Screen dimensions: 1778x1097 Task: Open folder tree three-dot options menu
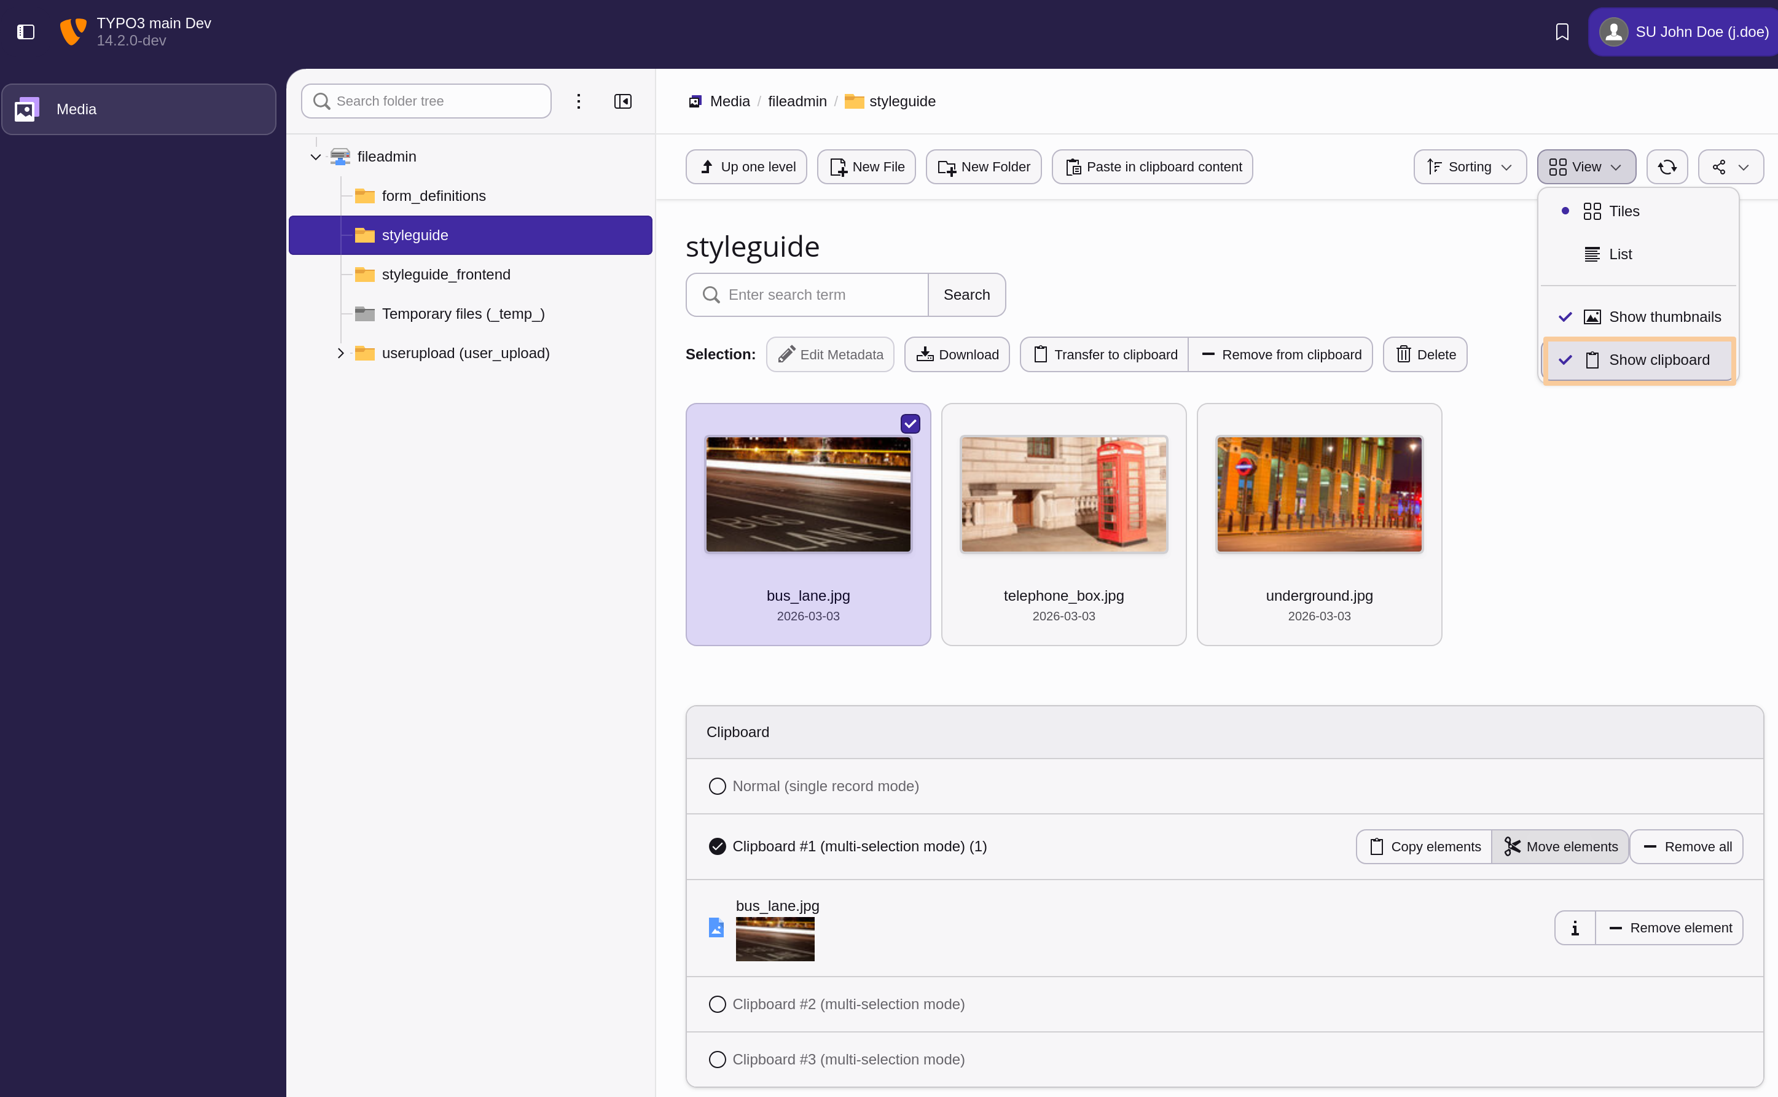pyautogui.click(x=578, y=101)
